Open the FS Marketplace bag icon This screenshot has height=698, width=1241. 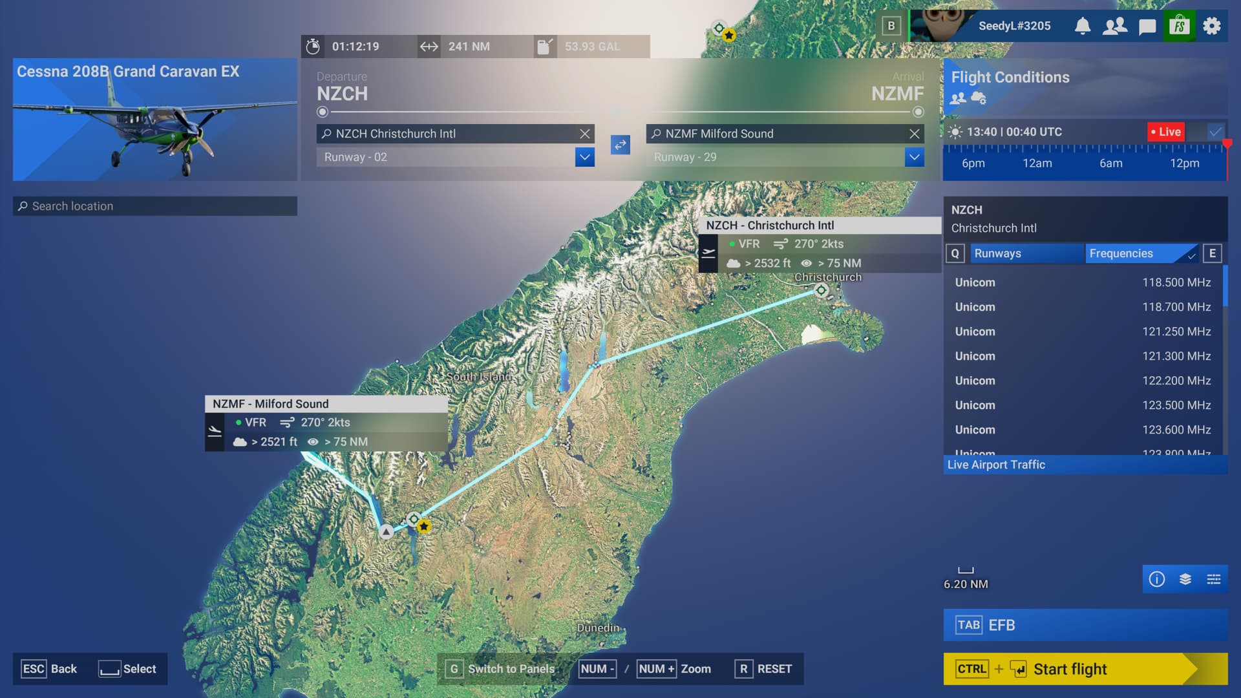[x=1179, y=26]
